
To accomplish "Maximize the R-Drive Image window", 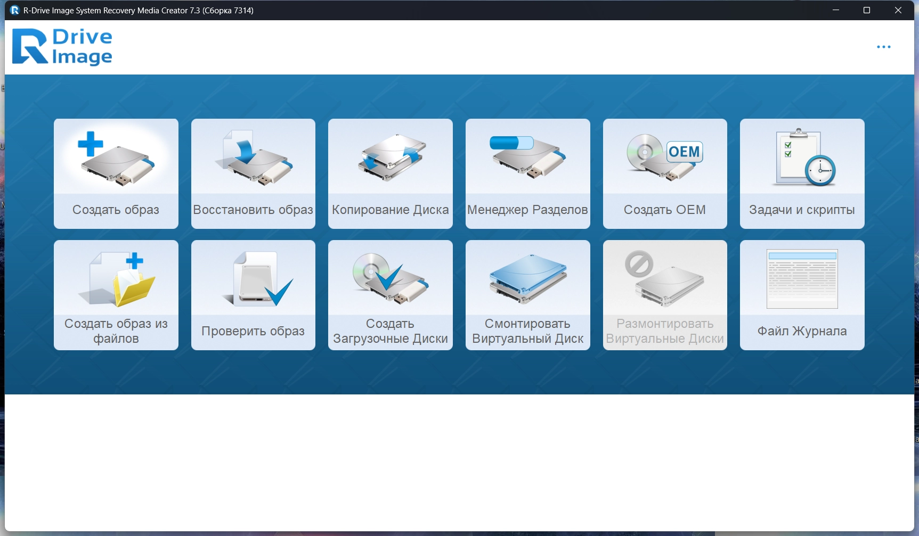I will click(x=867, y=10).
